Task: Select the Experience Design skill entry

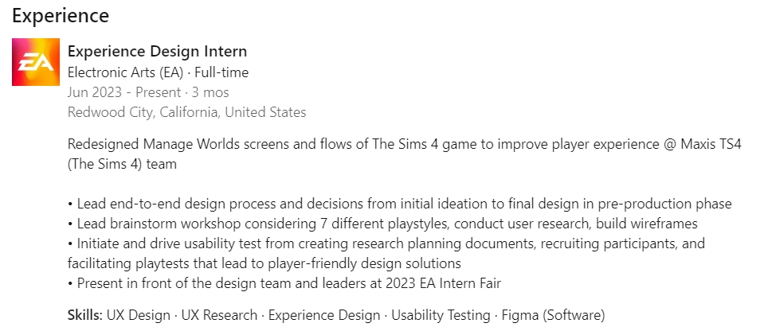Action: [324, 315]
